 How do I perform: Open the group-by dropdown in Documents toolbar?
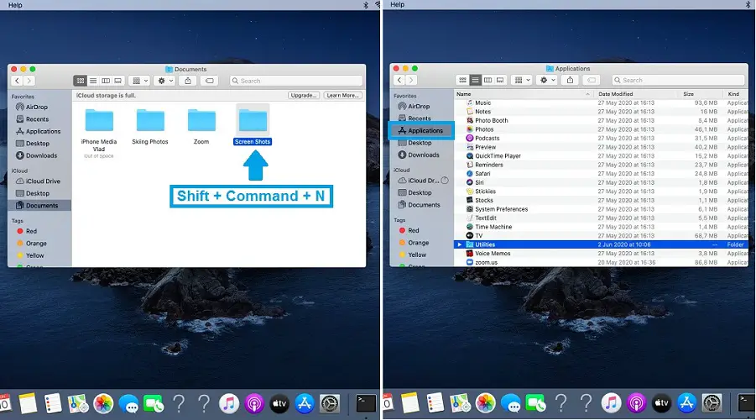[141, 81]
